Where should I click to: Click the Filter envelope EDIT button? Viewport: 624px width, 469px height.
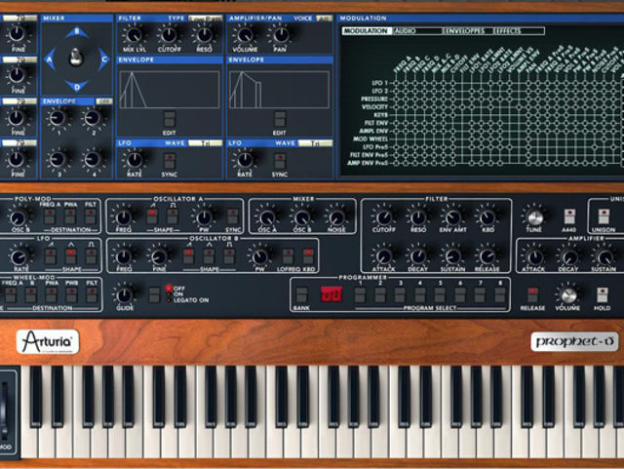pos(170,119)
